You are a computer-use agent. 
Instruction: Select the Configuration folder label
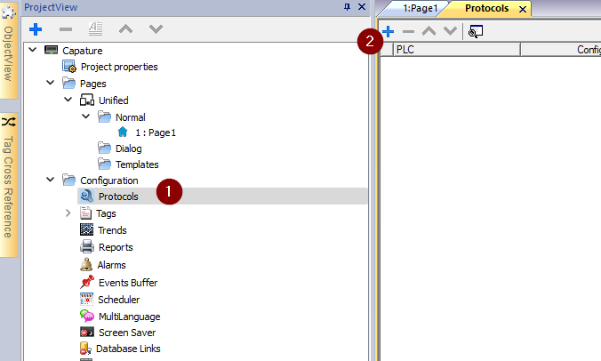108,180
